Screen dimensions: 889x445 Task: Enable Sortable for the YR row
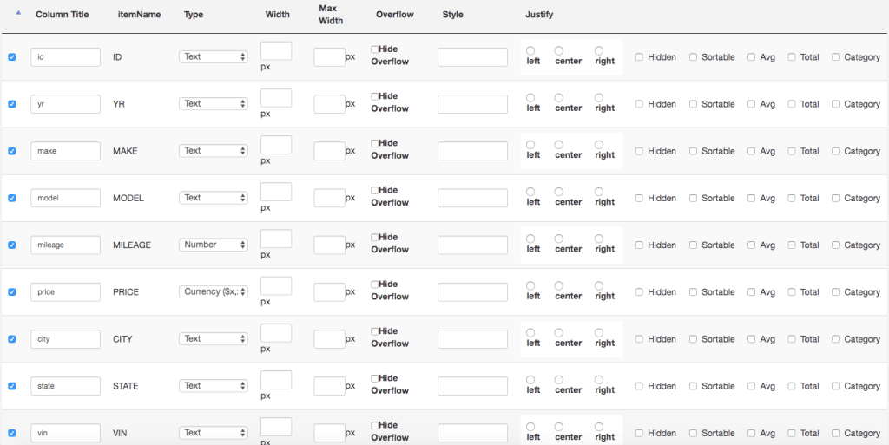pyautogui.click(x=694, y=104)
